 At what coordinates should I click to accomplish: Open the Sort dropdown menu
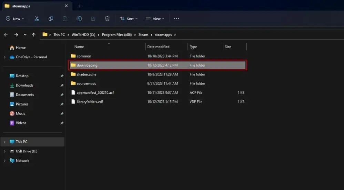pyautogui.click(x=129, y=19)
